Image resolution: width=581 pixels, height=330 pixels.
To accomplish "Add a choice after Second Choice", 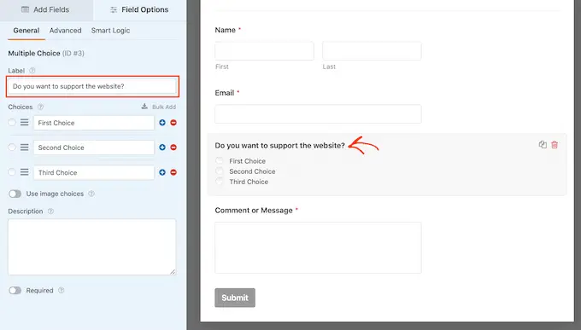I will 162,148.
